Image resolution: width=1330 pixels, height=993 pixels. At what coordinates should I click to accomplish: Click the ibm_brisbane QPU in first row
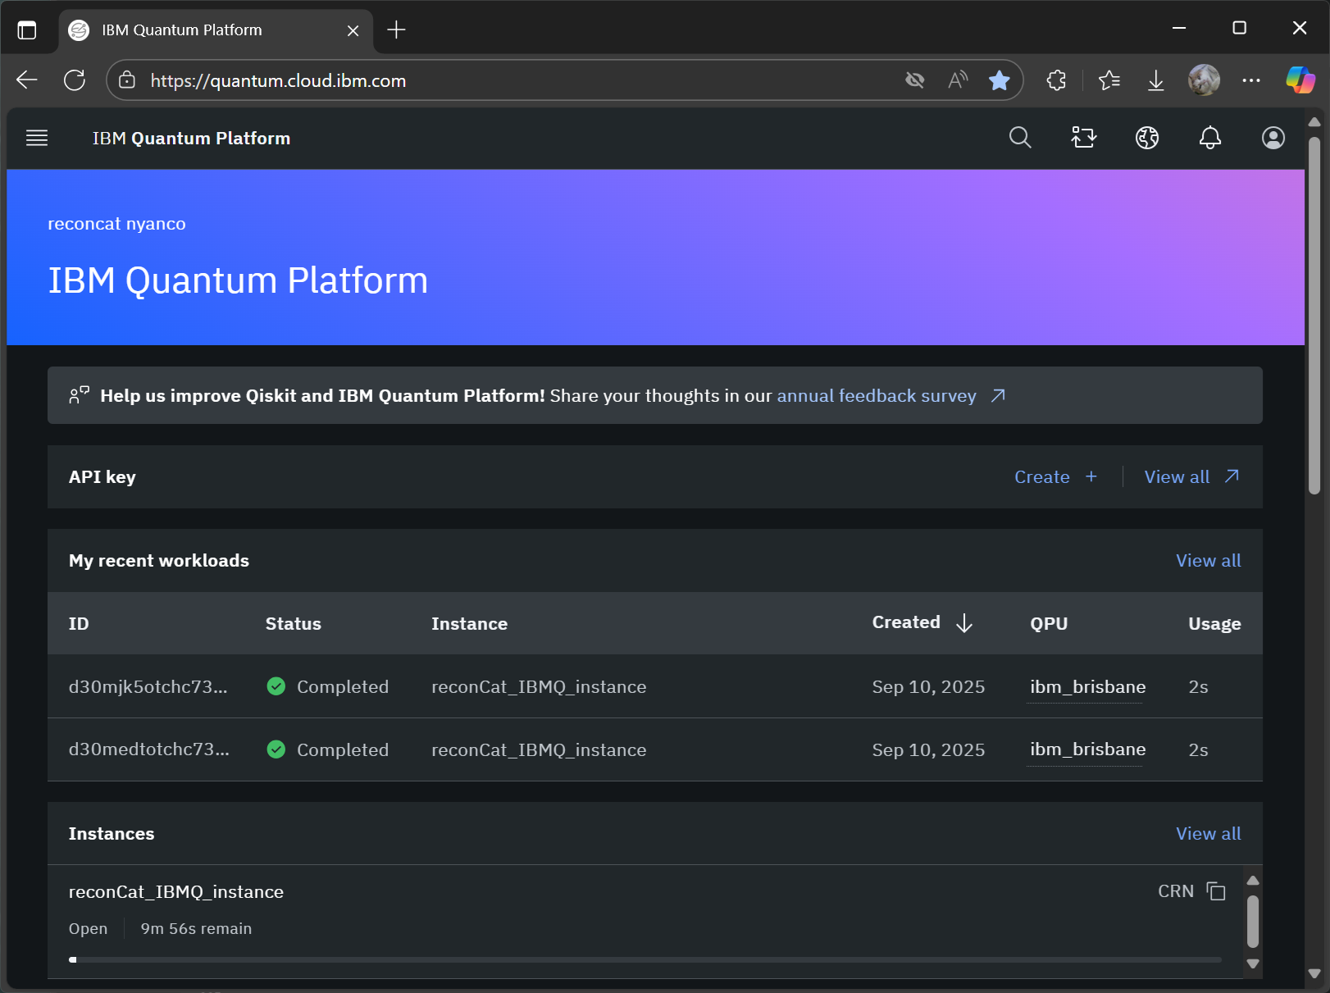pyautogui.click(x=1087, y=687)
